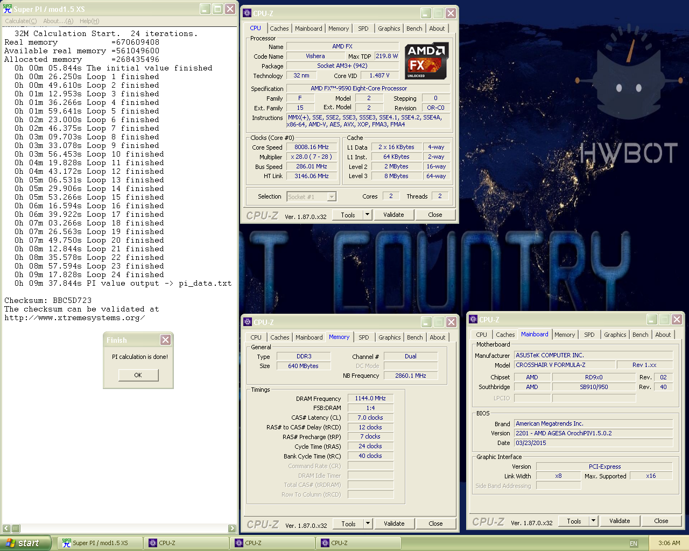Click the NB Frequency value 2860.1 MHz
The width and height of the screenshot is (689, 551).
point(410,376)
